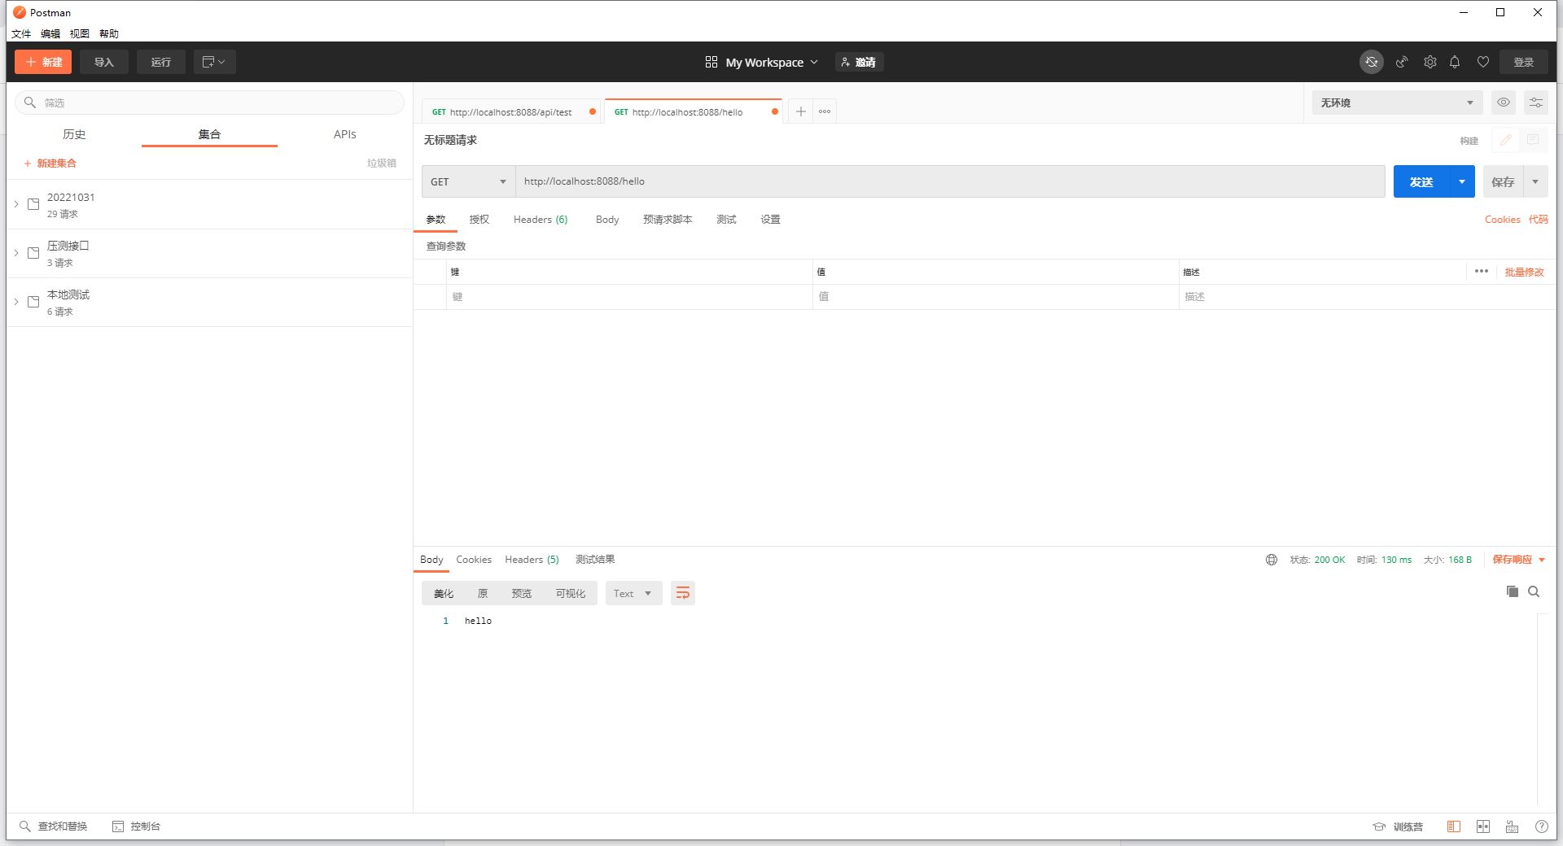Open the 控制台 console
Screen dimensions: 1563x846
click(x=137, y=826)
